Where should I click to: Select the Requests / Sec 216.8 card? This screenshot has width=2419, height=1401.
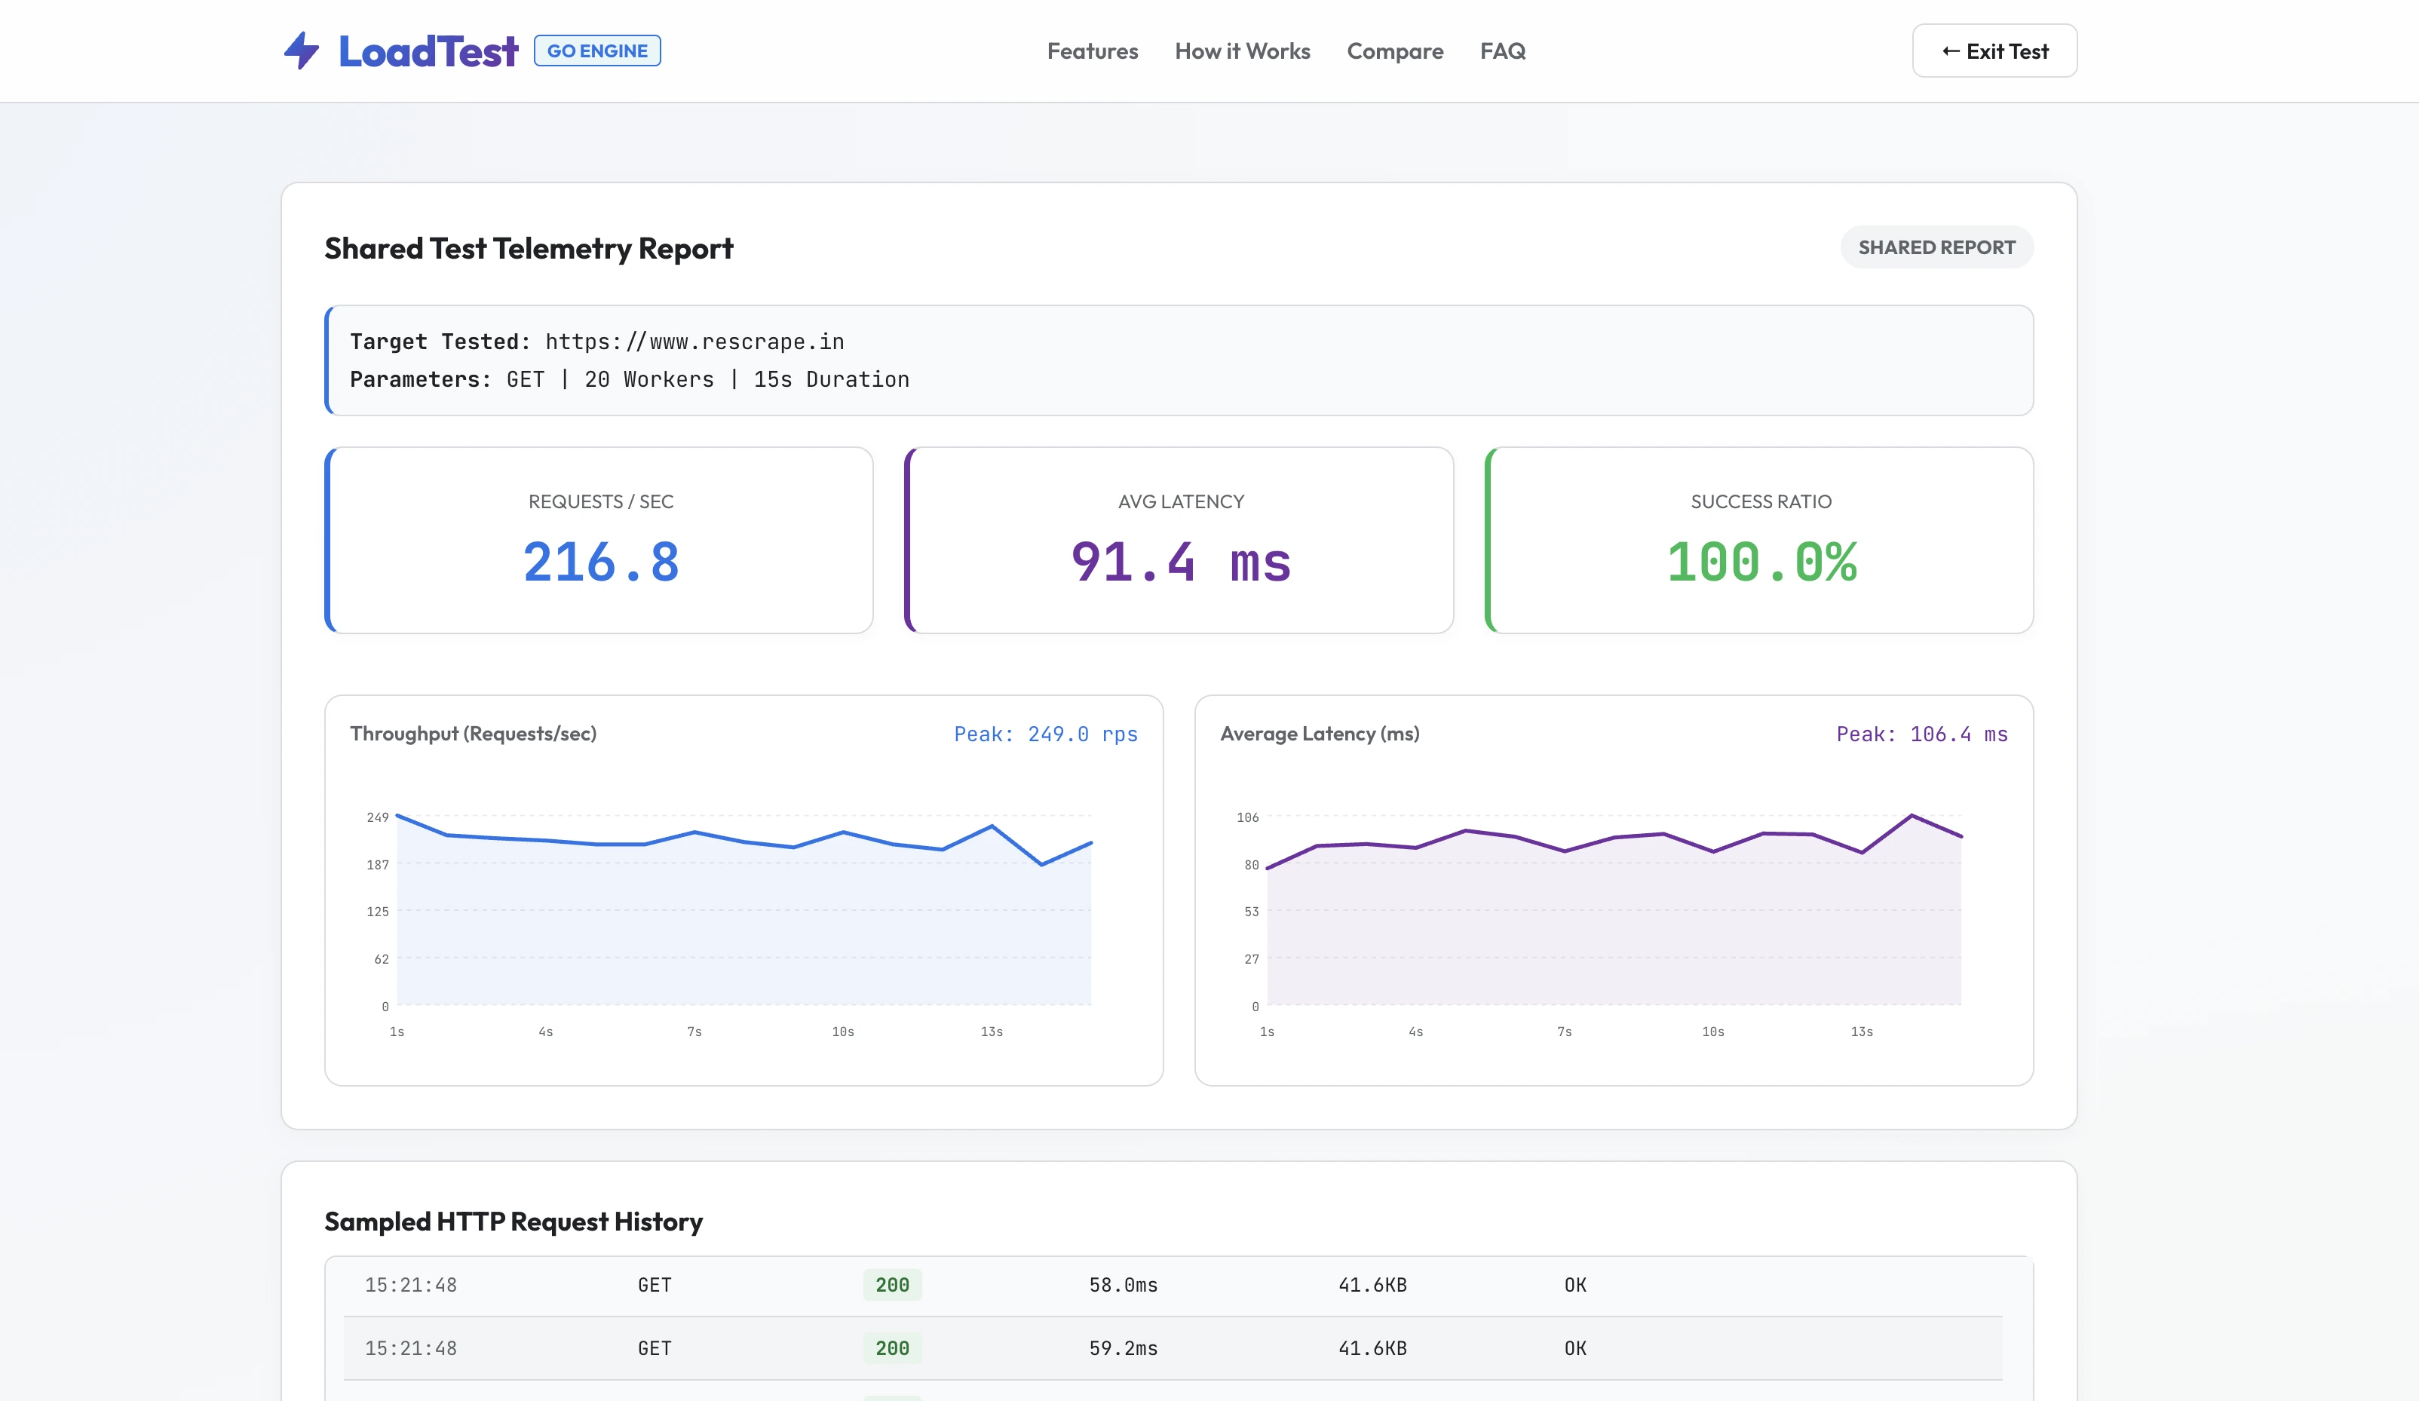[599, 540]
